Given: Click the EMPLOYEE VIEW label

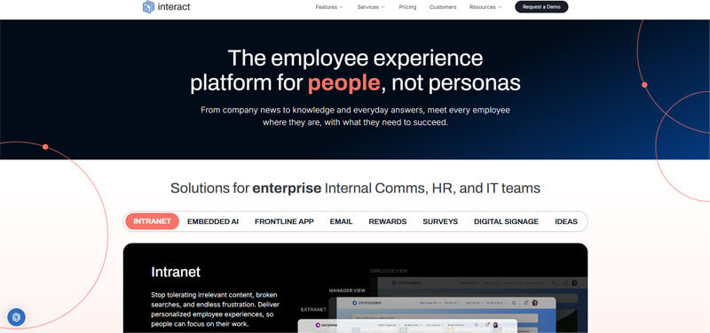Looking at the screenshot, I should 389,271.
